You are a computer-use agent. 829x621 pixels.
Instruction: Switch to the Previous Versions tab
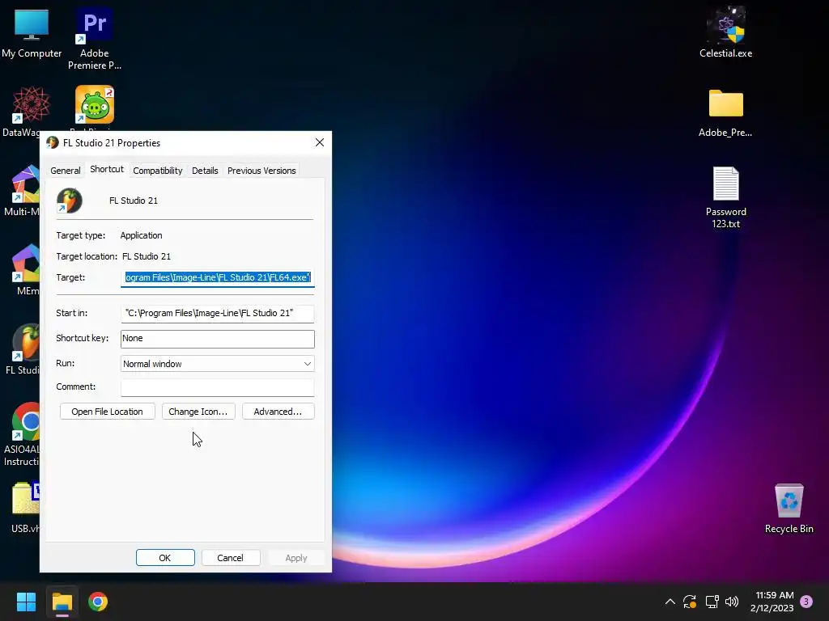coord(261,171)
